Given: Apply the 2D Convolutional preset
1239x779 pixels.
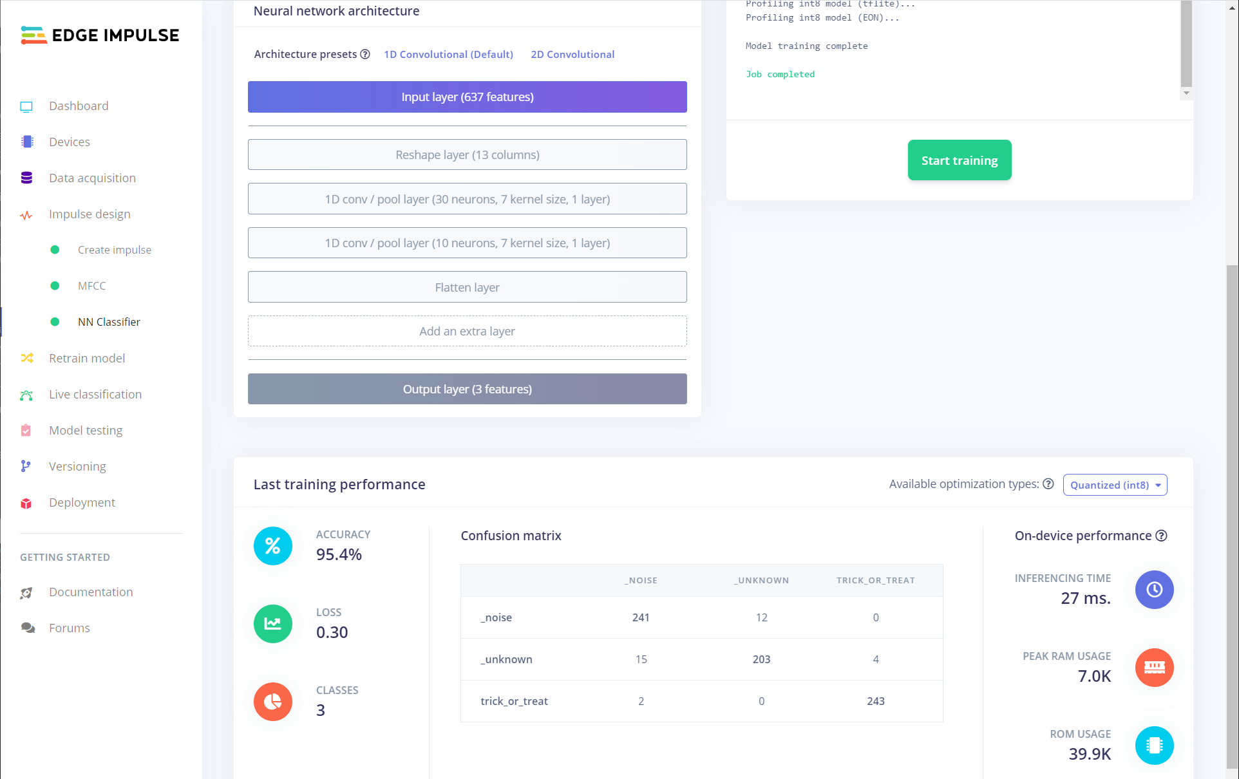Looking at the screenshot, I should click(x=572, y=54).
